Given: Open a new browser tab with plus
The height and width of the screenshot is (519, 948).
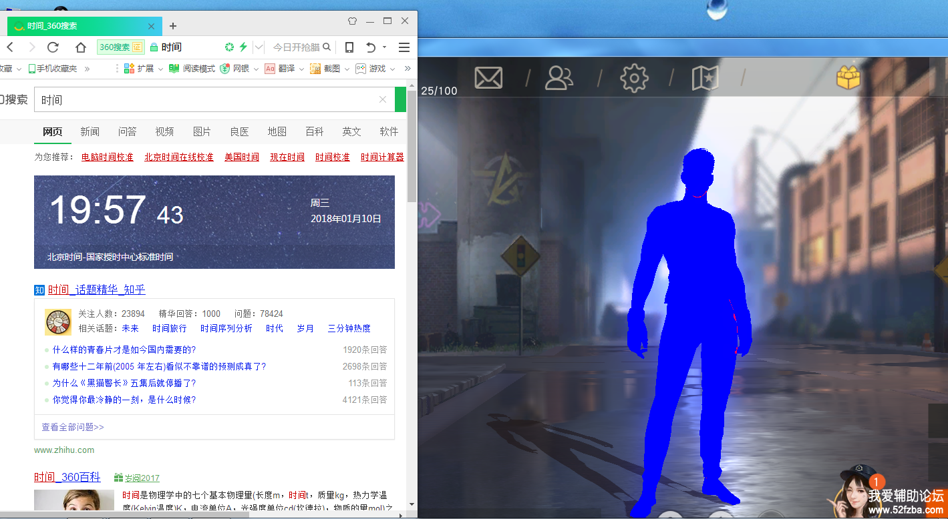Looking at the screenshot, I should 173,26.
